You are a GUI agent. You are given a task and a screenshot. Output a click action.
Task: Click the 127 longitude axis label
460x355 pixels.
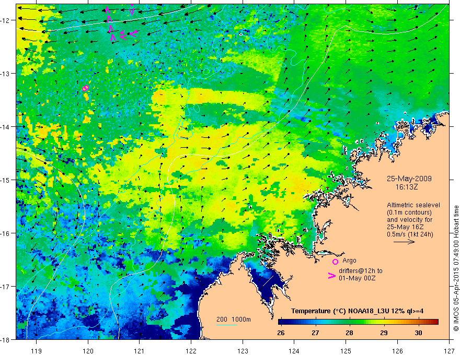(449, 351)
